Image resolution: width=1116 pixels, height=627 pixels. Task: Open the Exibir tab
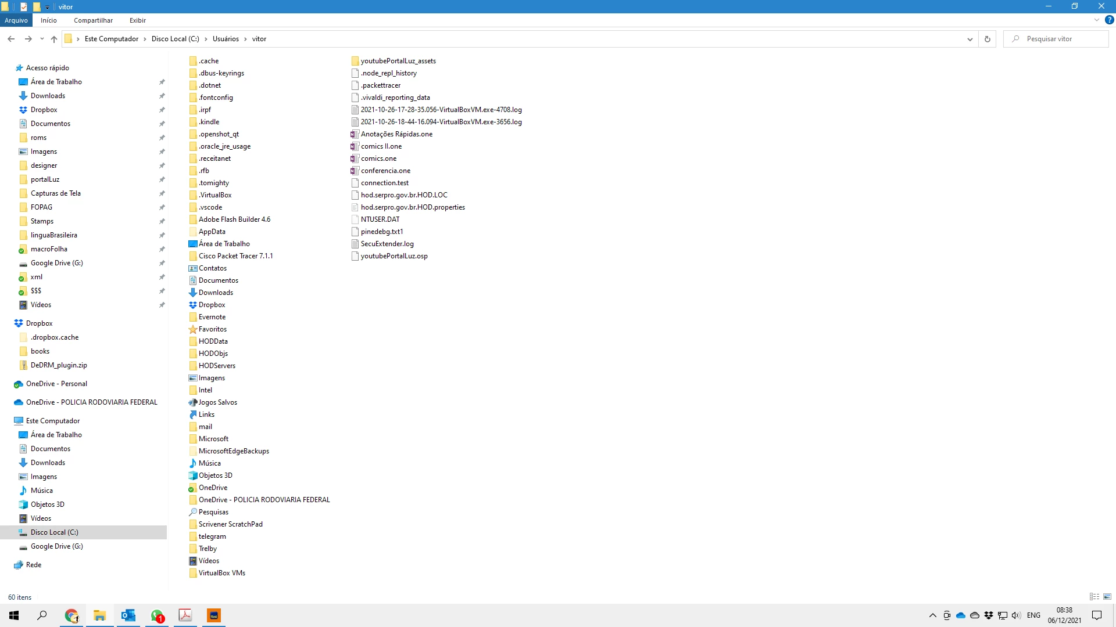click(138, 20)
